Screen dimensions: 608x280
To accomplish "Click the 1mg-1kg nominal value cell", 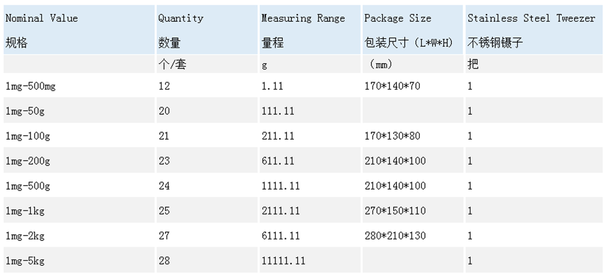I will pos(79,210).
